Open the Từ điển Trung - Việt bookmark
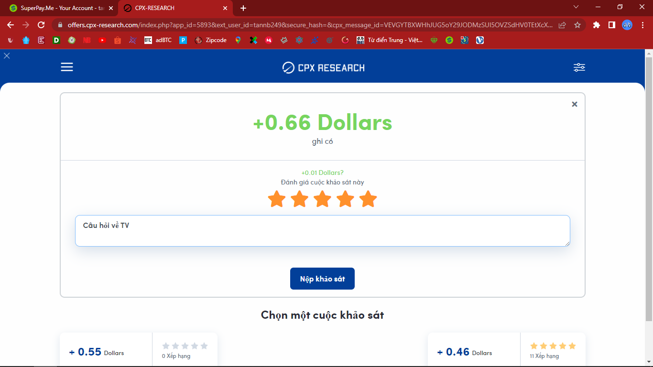The image size is (653, 367). [x=390, y=40]
